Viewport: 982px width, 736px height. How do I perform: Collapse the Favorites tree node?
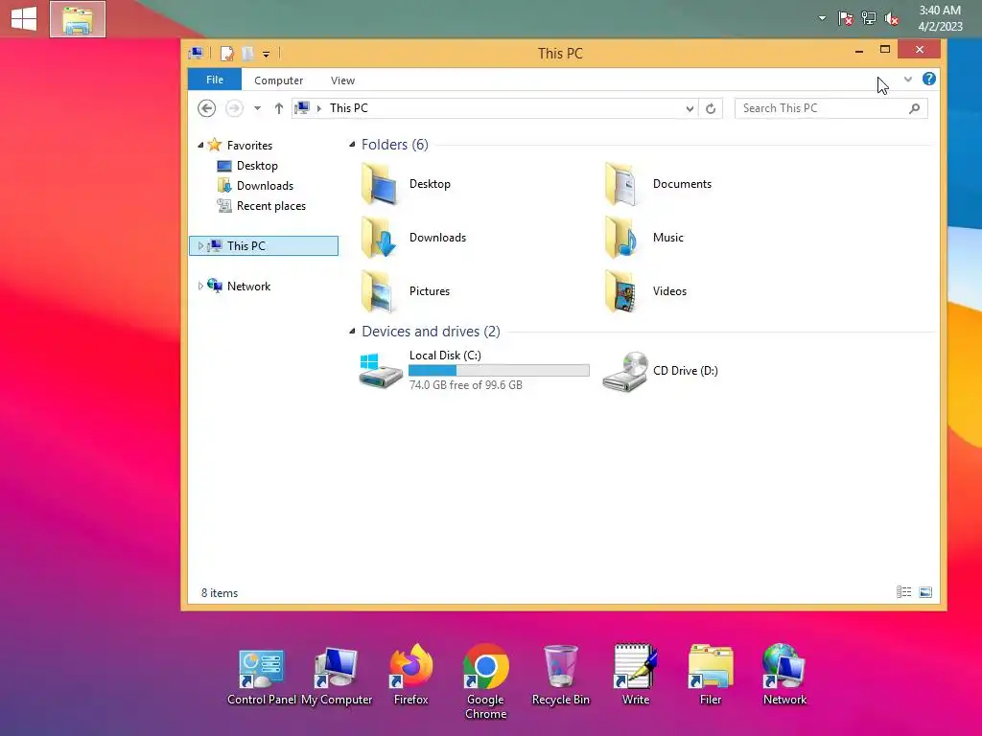pos(200,146)
